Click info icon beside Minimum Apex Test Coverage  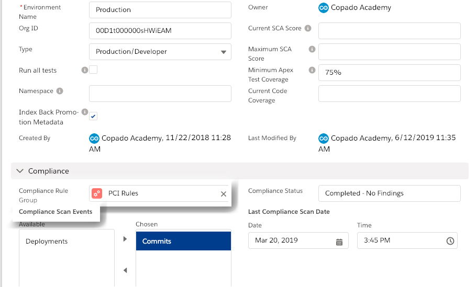coord(312,70)
